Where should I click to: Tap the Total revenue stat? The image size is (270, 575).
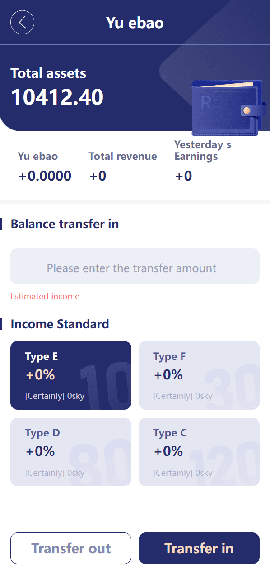click(x=122, y=166)
